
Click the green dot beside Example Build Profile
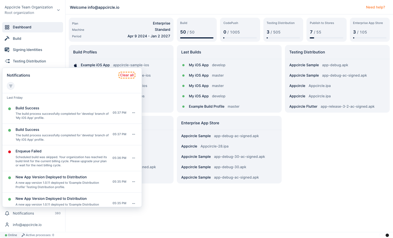coord(183,107)
